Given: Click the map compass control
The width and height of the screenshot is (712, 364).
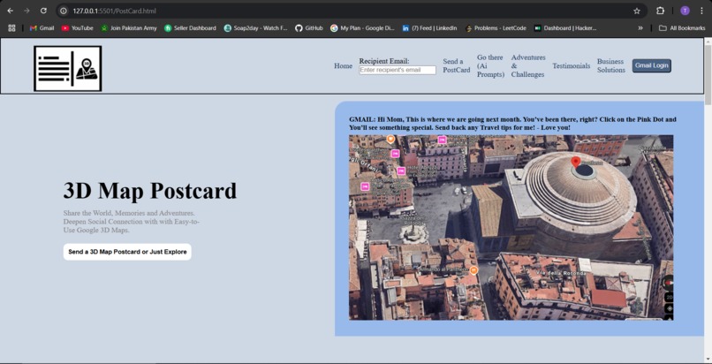Looking at the screenshot, I should point(669,283).
